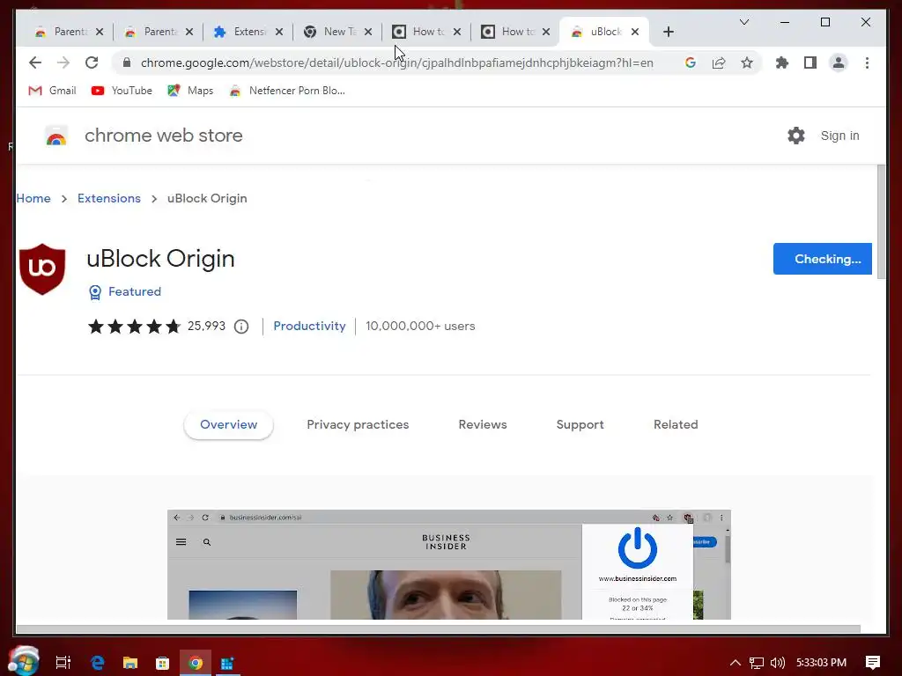Open Chrome web store settings gear
Screen dimensions: 902x676
point(796,136)
